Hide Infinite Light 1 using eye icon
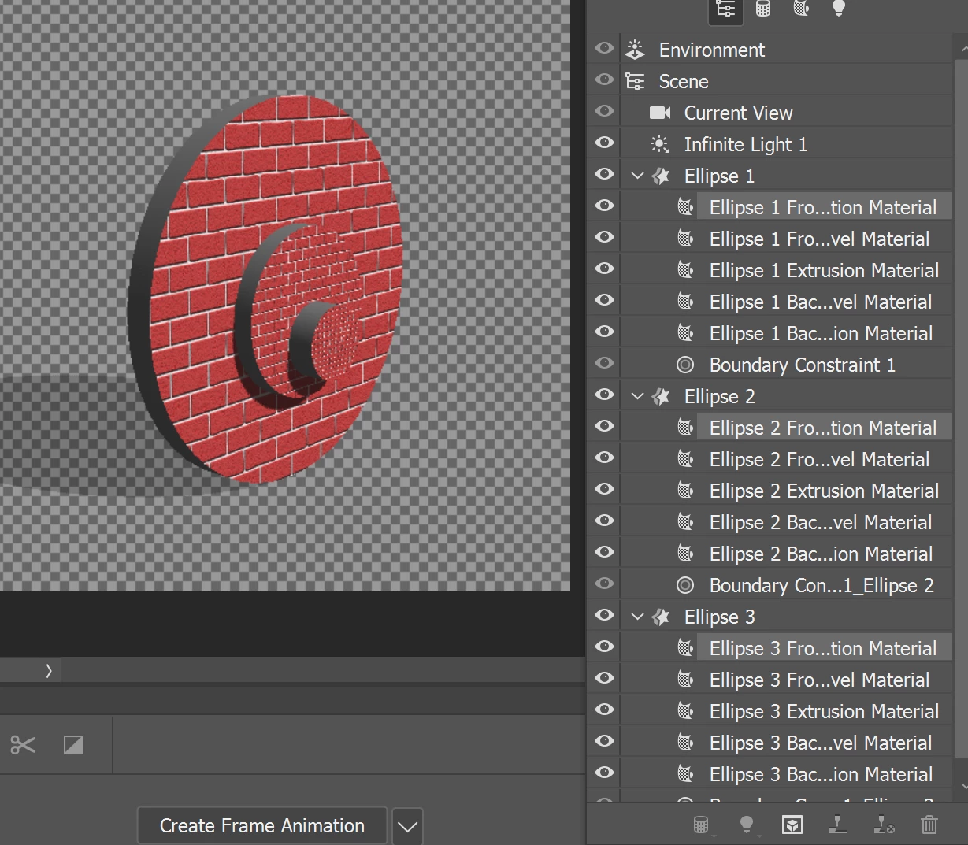 [x=604, y=143]
